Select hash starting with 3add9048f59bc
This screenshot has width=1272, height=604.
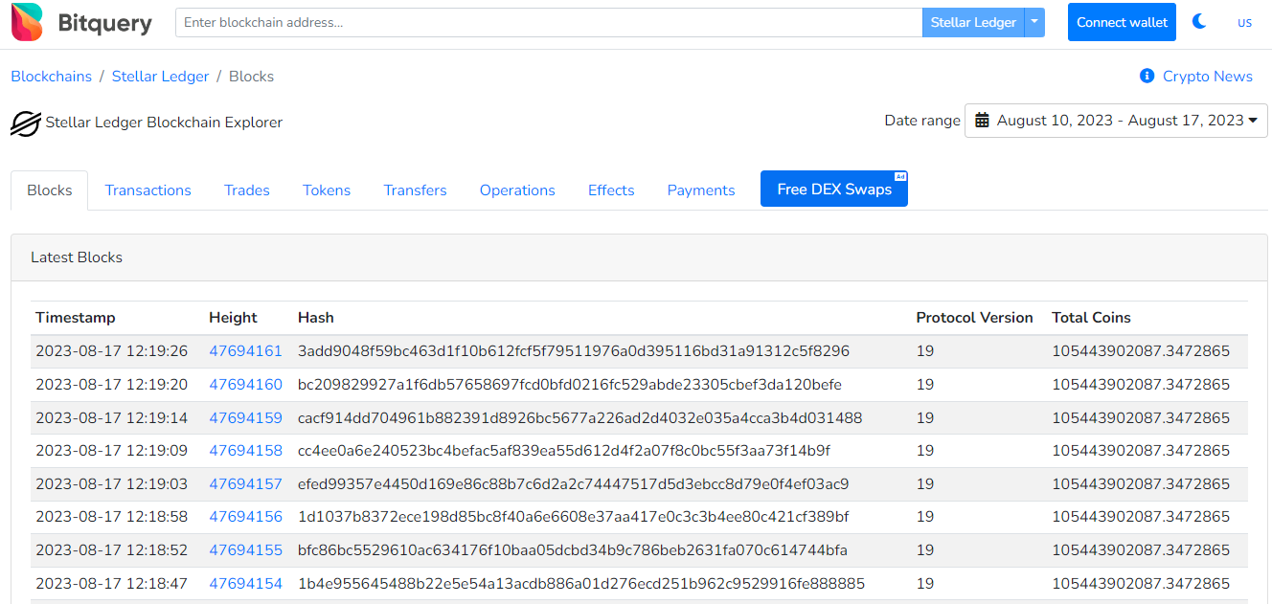(x=574, y=351)
